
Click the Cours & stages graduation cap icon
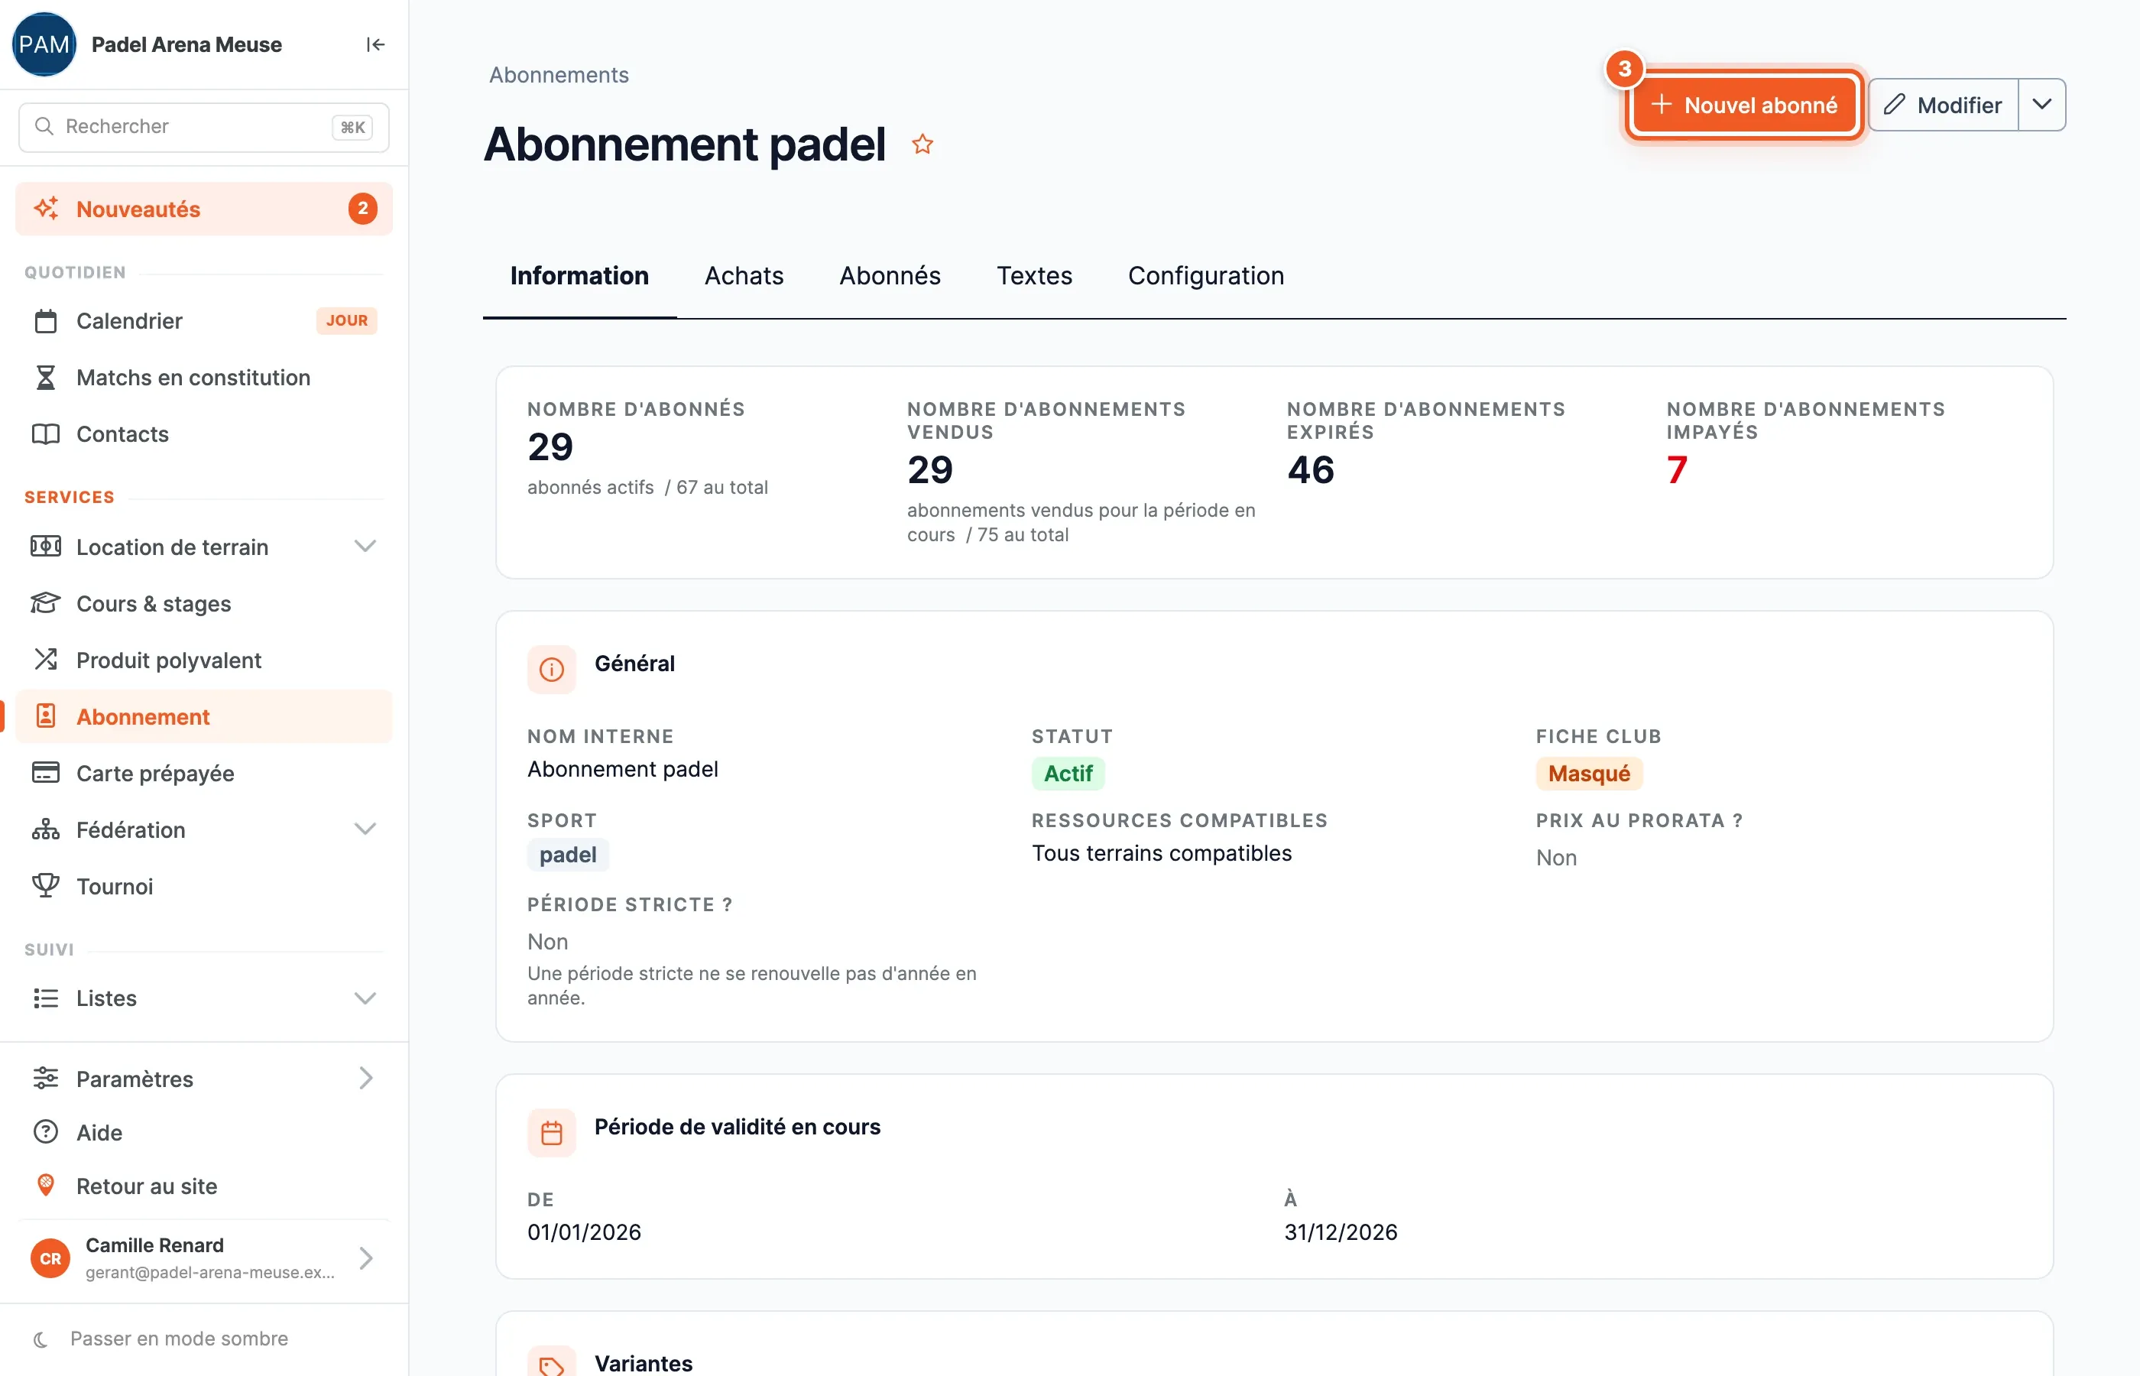[46, 603]
